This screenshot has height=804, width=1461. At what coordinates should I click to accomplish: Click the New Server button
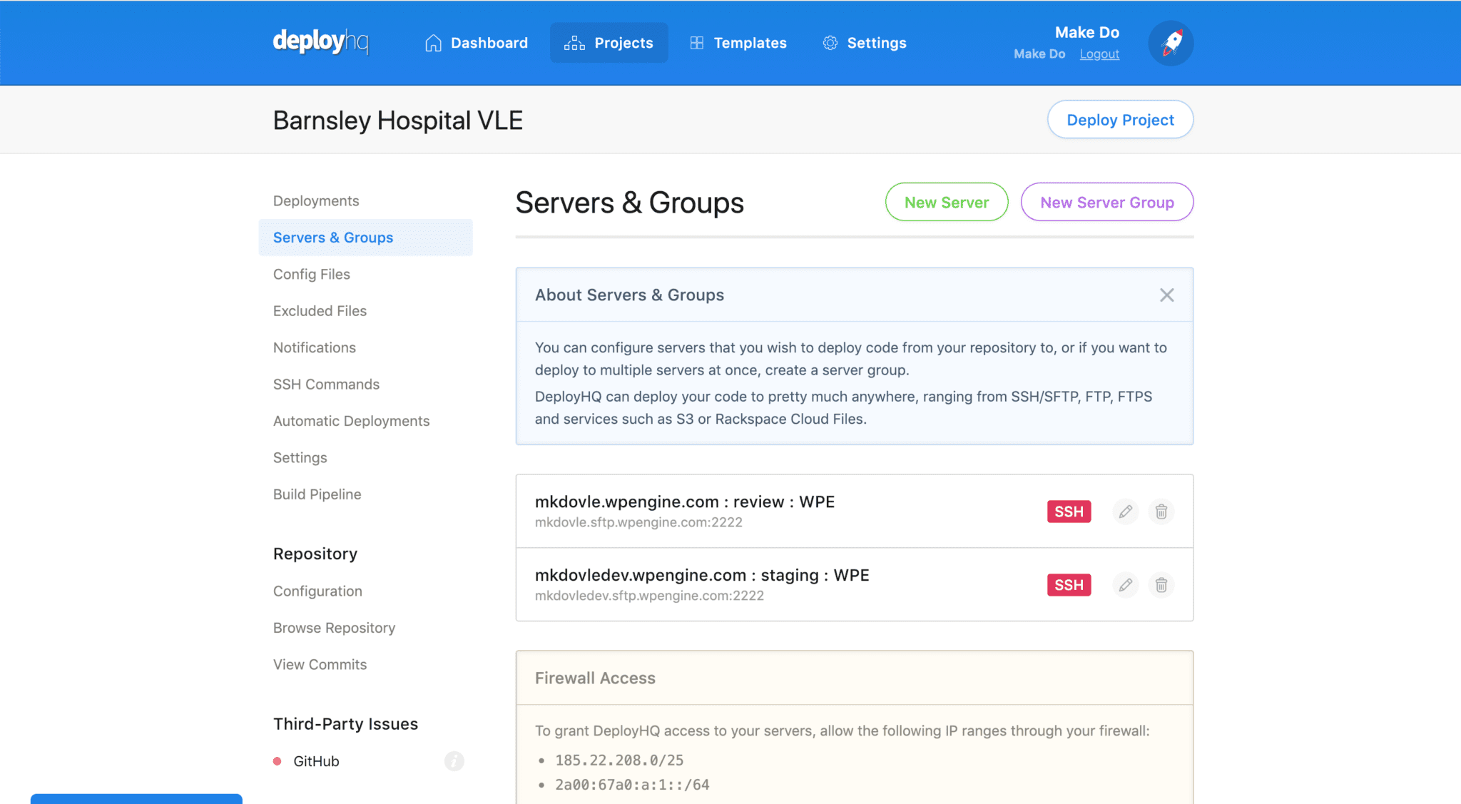pos(946,202)
